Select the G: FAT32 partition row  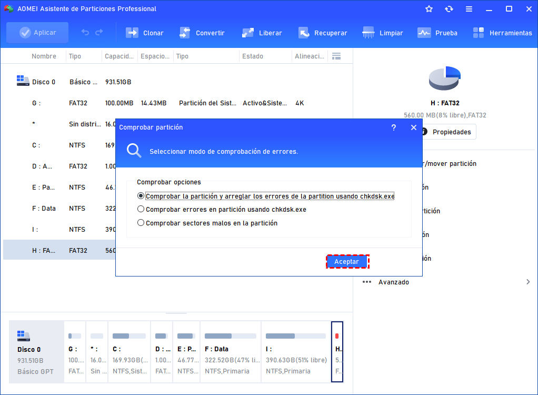(178, 103)
